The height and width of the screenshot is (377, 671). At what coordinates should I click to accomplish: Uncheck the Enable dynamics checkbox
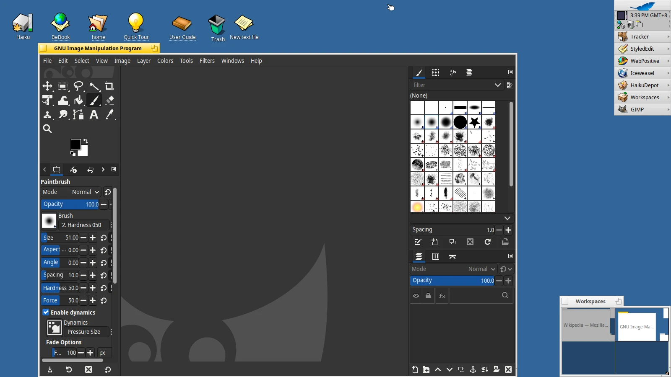coord(46,312)
